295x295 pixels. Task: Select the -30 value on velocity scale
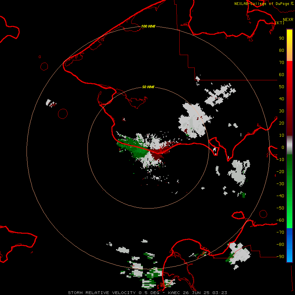tap(280, 184)
